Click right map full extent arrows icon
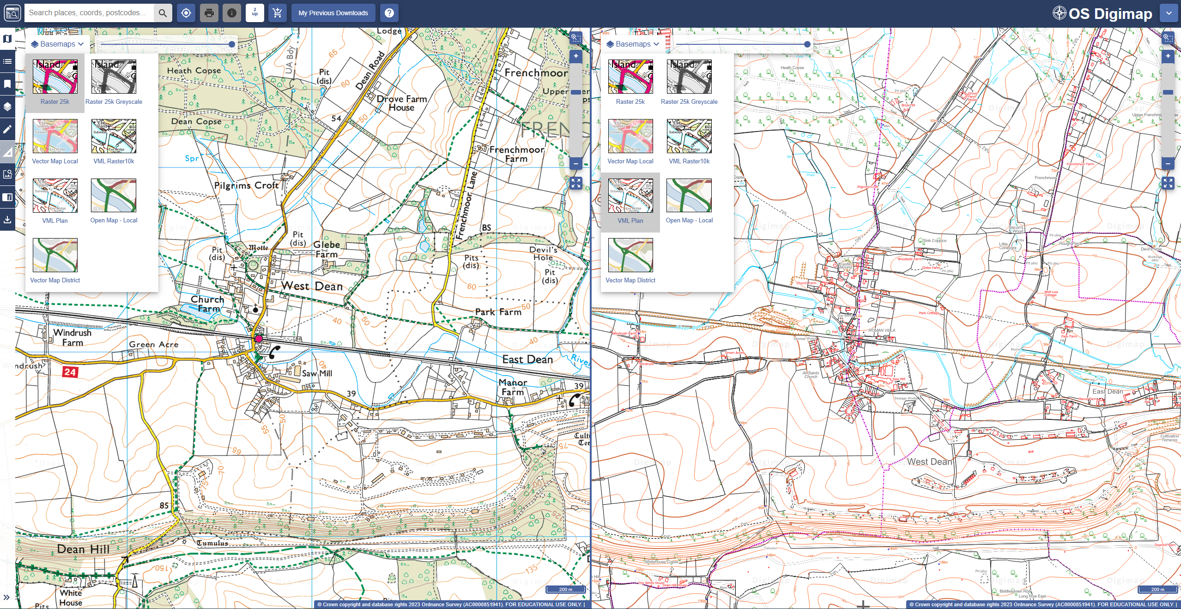Image resolution: width=1181 pixels, height=609 pixels. pyautogui.click(x=1168, y=183)
